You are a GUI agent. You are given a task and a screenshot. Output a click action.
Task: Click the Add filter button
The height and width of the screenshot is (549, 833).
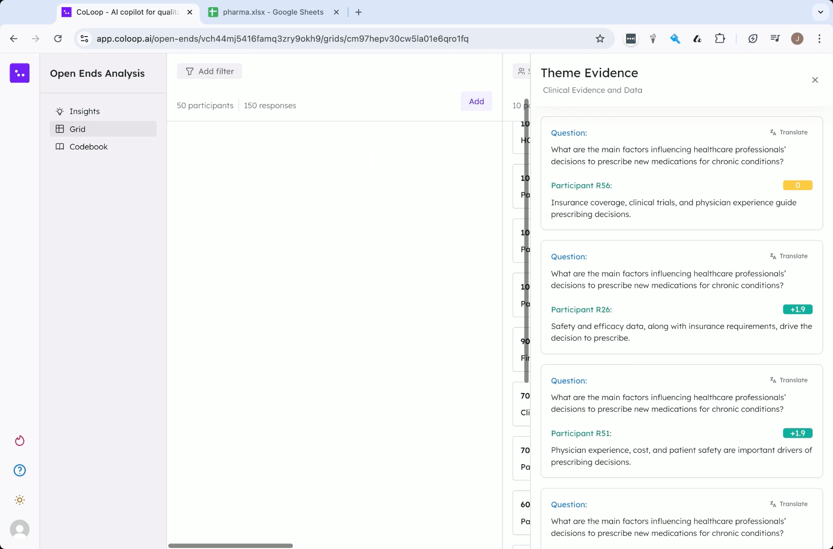210,71
